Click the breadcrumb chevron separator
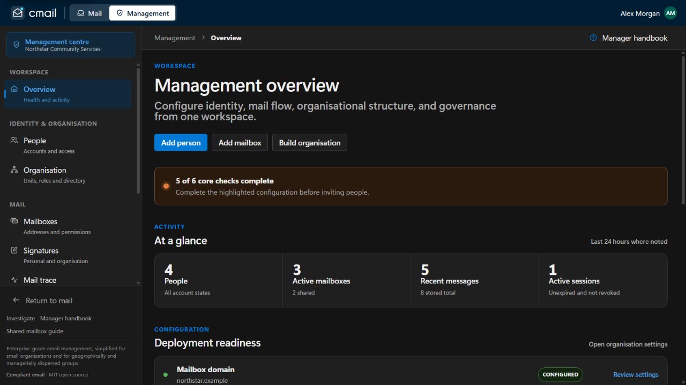 [x=203, y=38]
